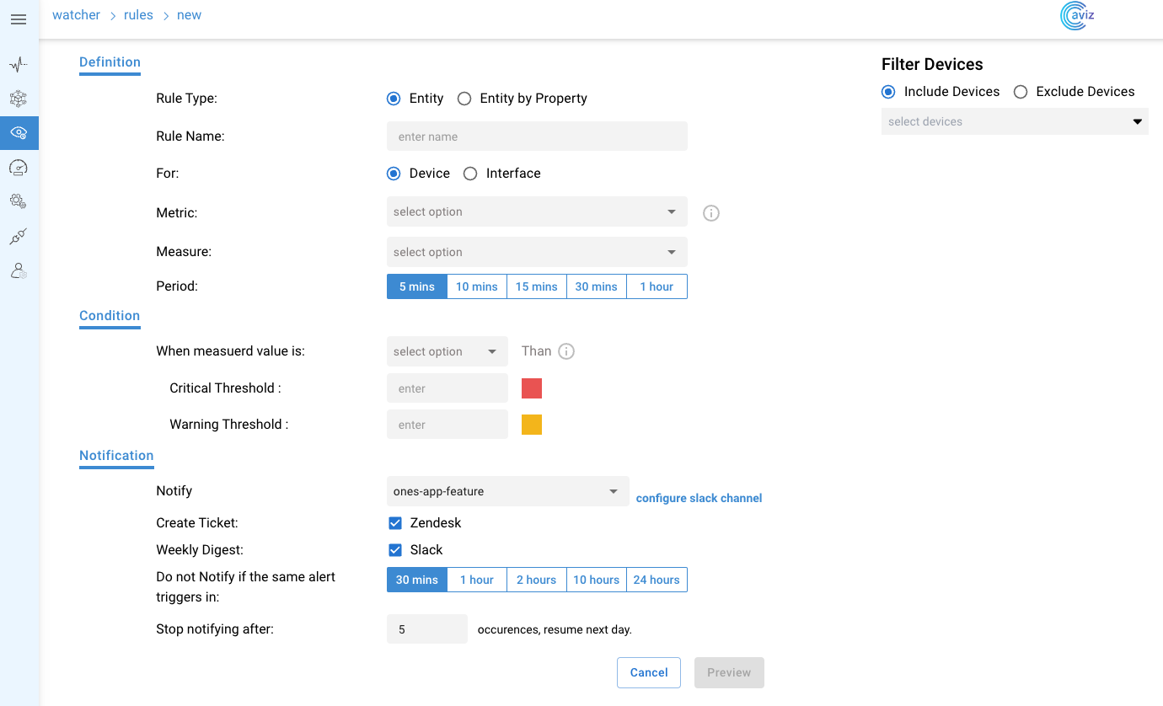
Task: Uncheck the Zendesk checkbox
Action: click(395, 523)
